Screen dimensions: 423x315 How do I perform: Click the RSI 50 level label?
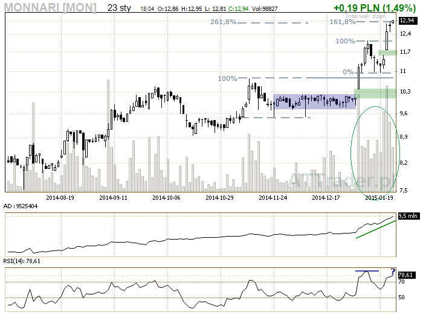pos(402,297)
